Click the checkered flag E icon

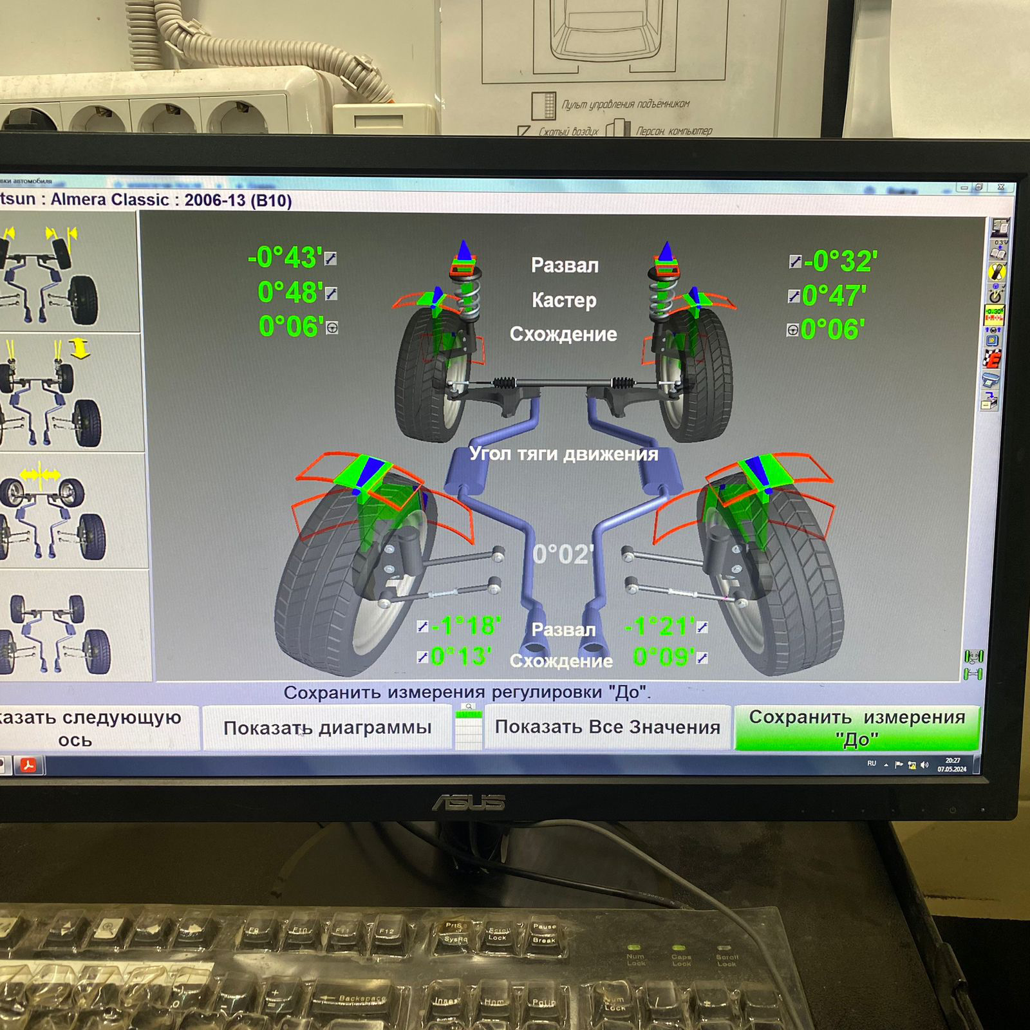992,358
